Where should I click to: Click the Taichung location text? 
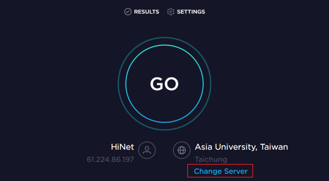tap(211, 160)
